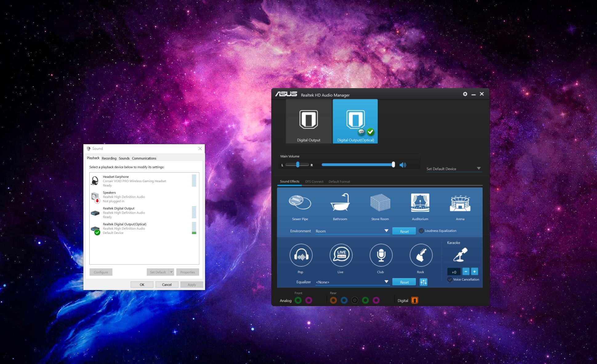Mute the main volume speaker icon
The height and width of the screenshot is (364, 597).
[x=403, y=165]
